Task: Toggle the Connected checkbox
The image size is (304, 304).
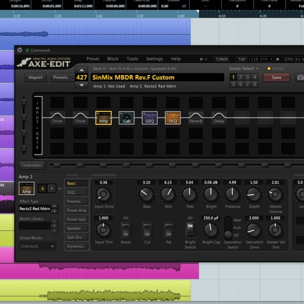Action: (x=27, y=50)
